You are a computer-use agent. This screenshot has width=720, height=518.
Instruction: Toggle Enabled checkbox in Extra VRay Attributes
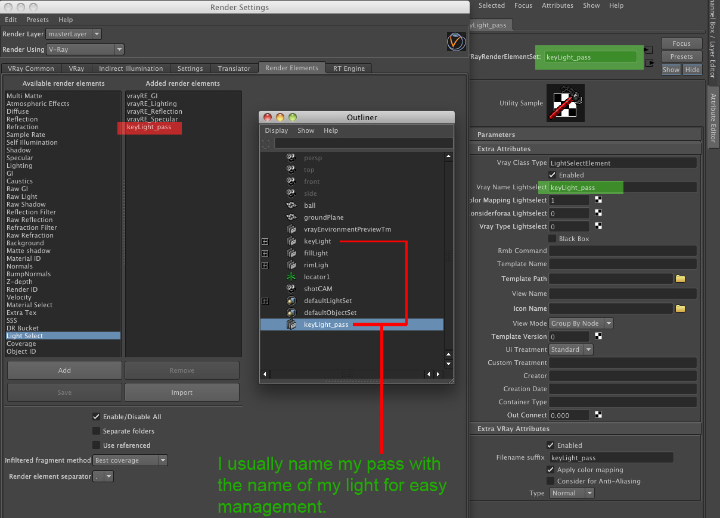[551, 445]
